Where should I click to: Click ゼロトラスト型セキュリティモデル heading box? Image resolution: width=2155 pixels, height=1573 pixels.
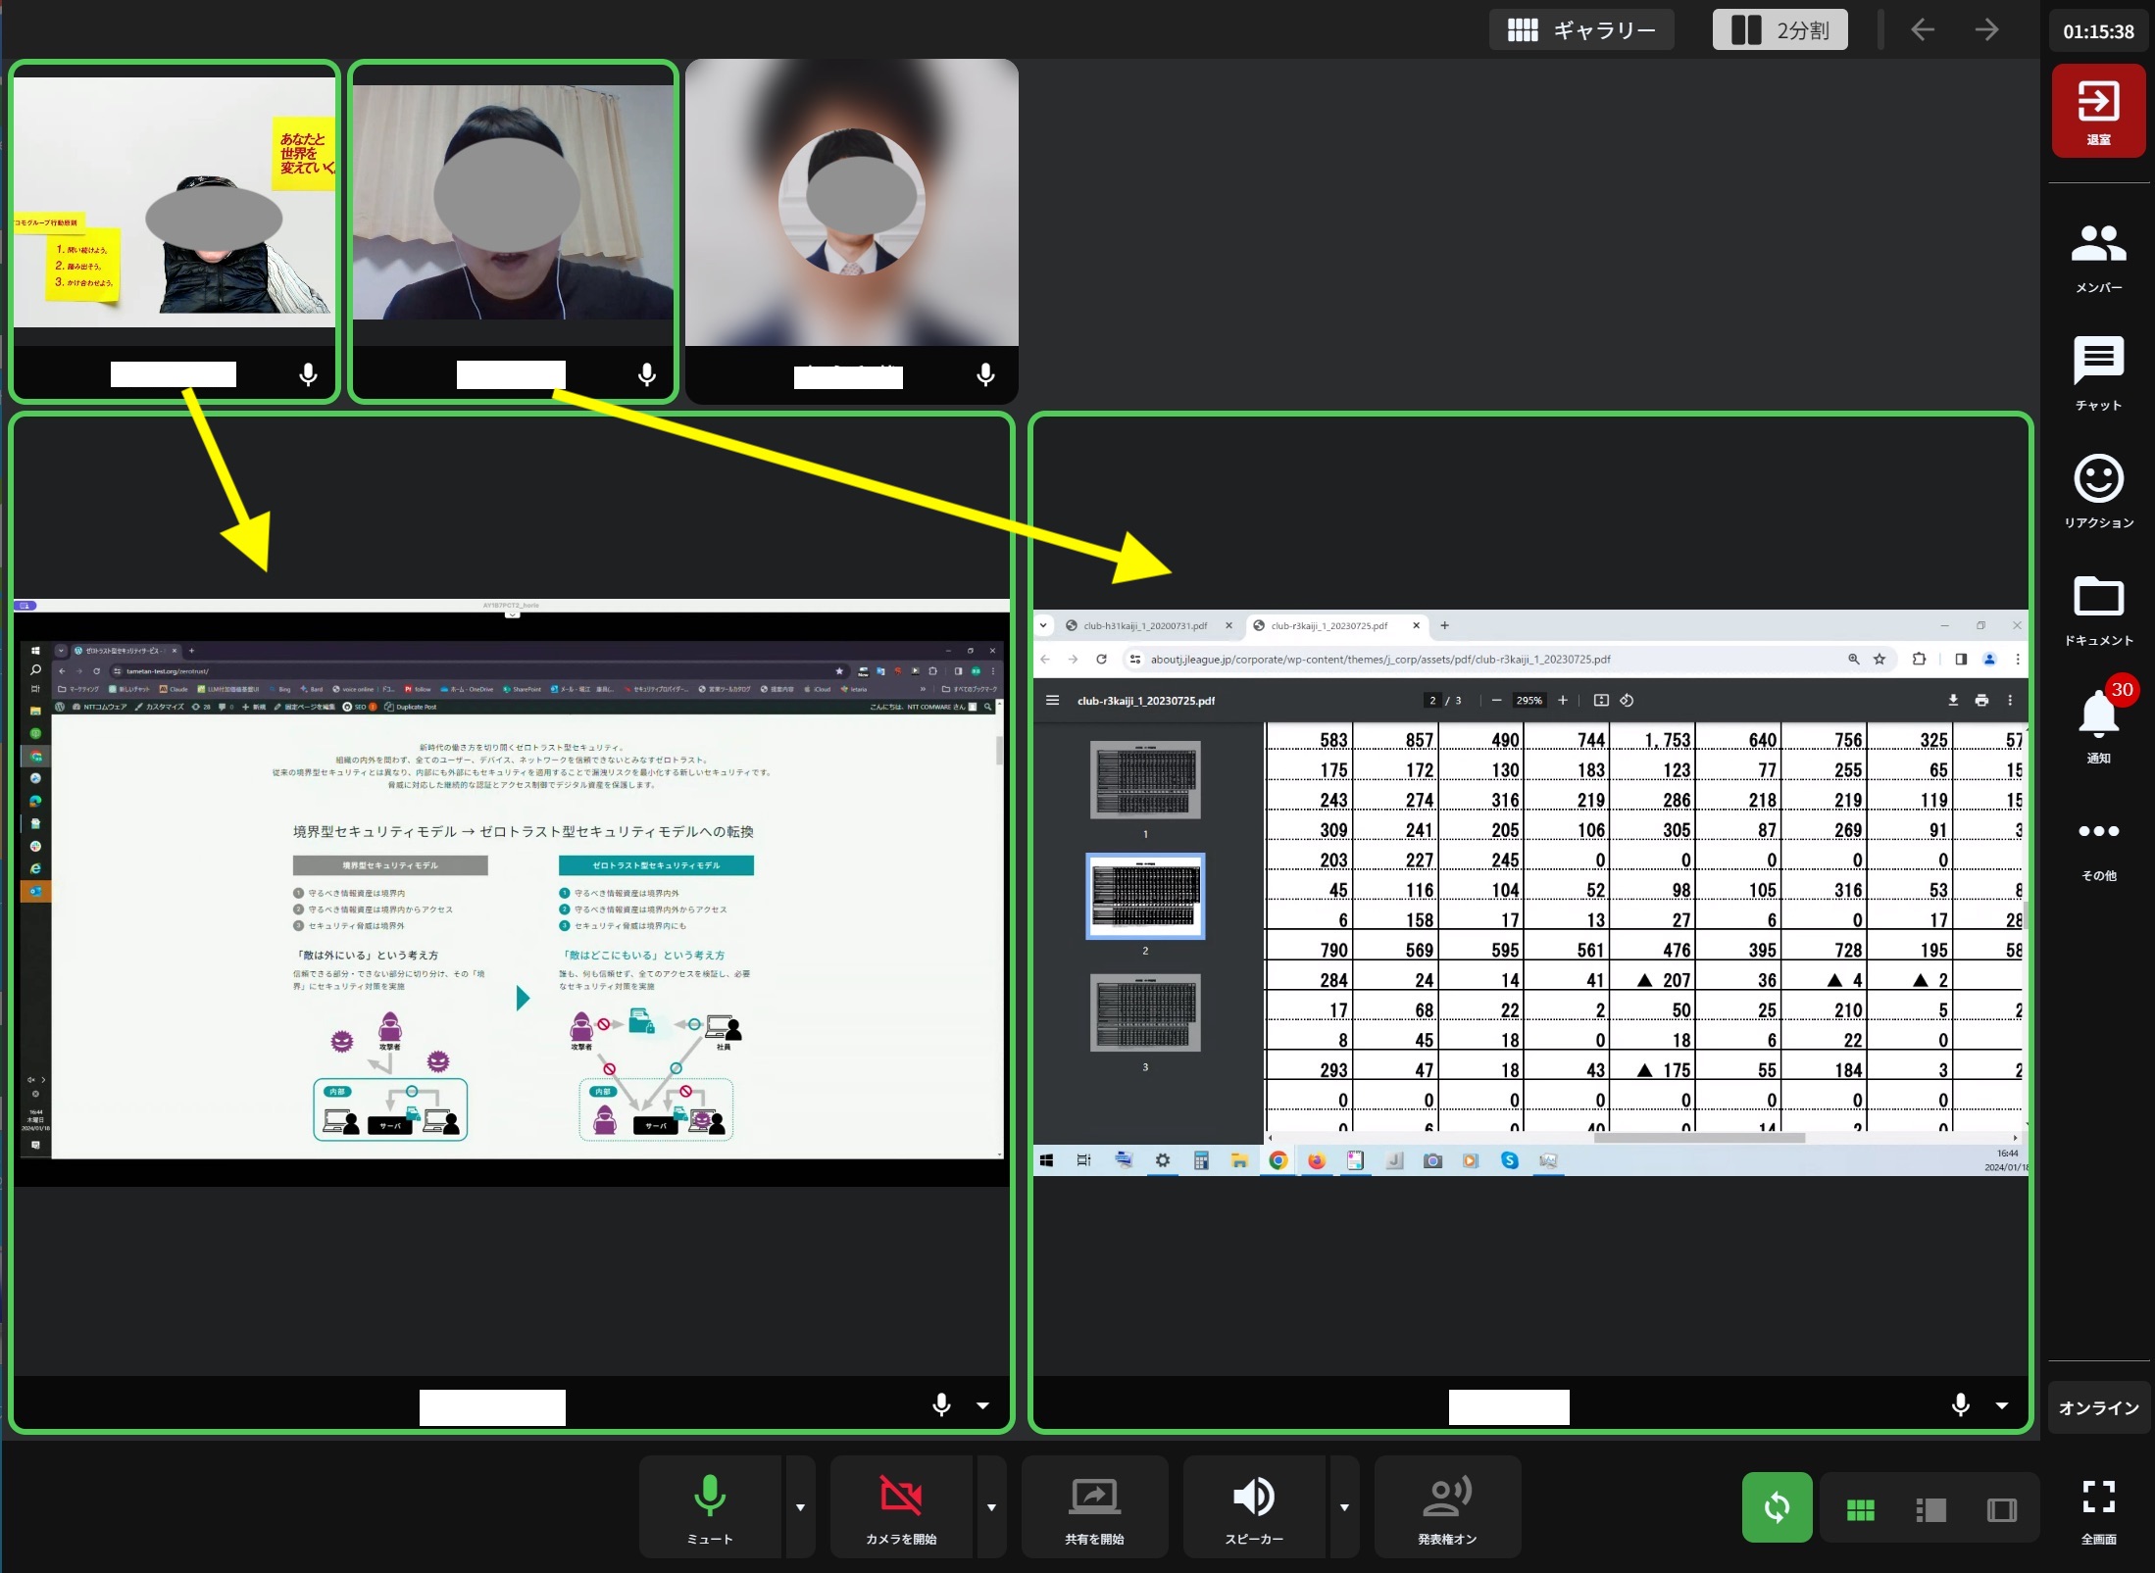click(x=656, y=865)
